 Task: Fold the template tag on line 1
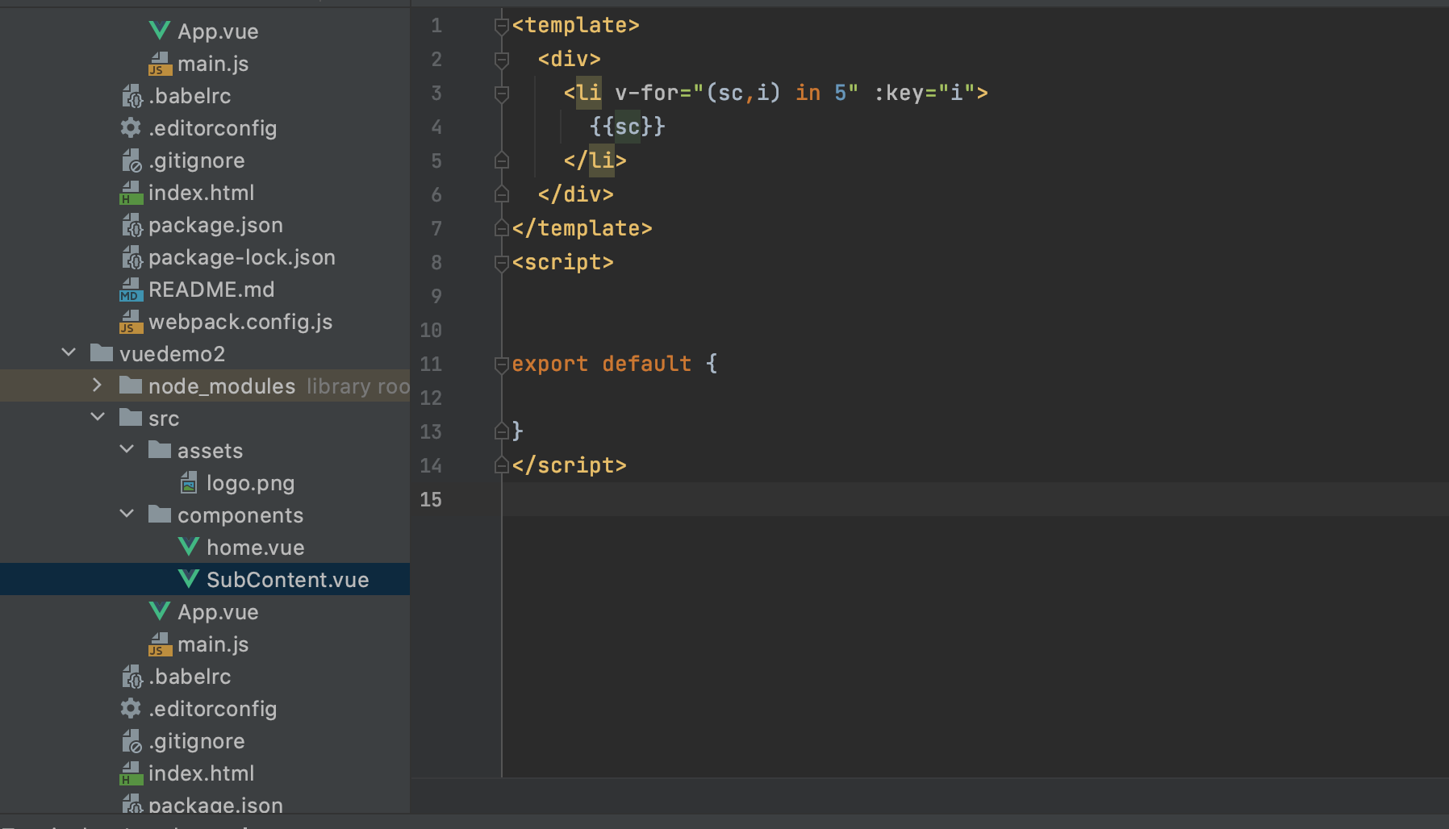tap(501, 27)
